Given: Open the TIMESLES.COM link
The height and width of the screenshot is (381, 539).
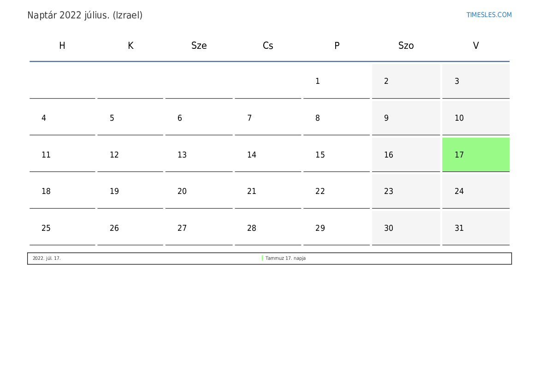Looking at the screenshot, I should point(489,15).
